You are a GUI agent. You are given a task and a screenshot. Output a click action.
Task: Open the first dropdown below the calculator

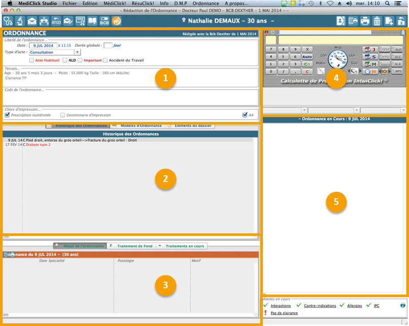pyautogui.click(x=304, y=110)
